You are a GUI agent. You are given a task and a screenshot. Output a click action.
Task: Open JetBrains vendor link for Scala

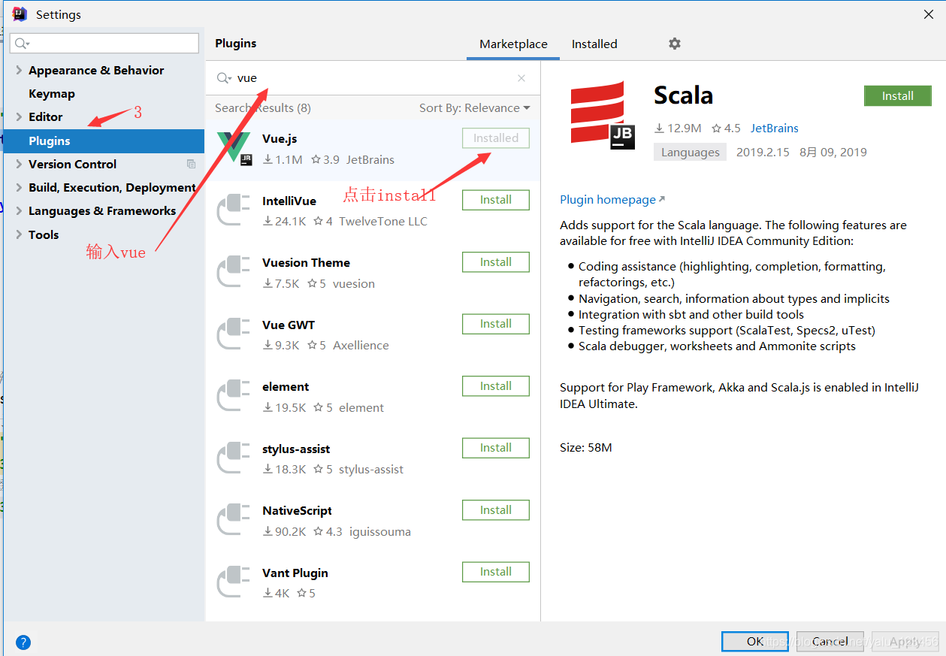775,128
